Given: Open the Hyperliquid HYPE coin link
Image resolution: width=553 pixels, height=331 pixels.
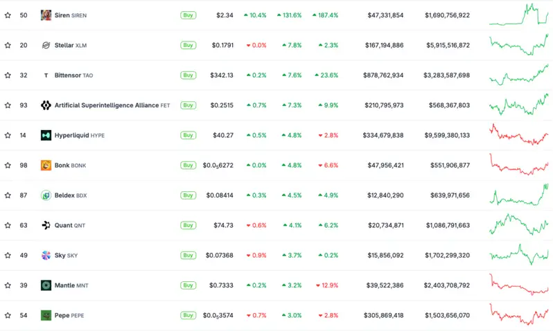Looking at the screenshot, I should [80, 135].
